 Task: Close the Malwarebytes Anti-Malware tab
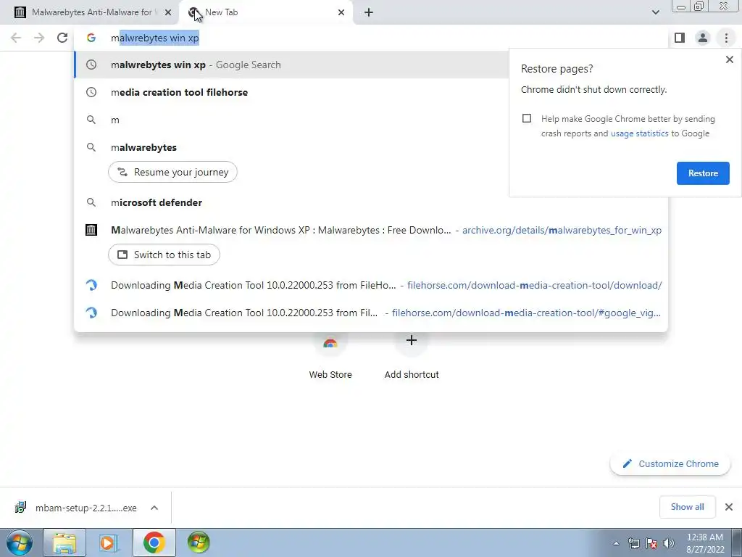168,12
